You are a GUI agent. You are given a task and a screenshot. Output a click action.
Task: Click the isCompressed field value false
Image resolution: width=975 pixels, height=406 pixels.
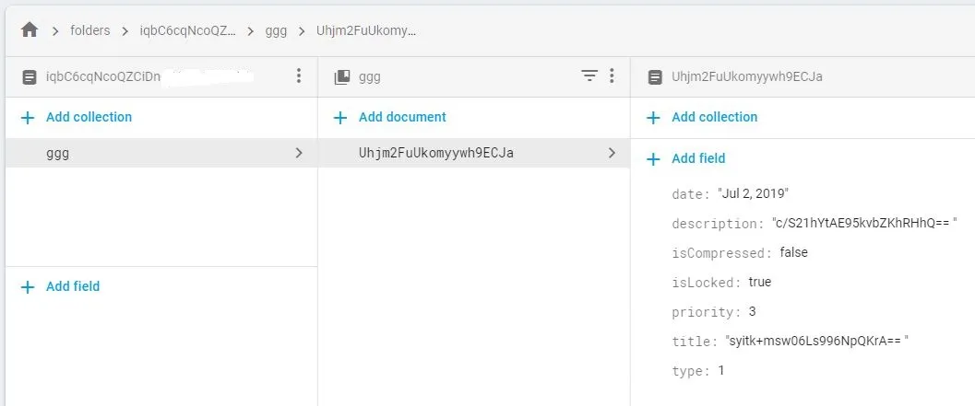[x=794, y=252]
